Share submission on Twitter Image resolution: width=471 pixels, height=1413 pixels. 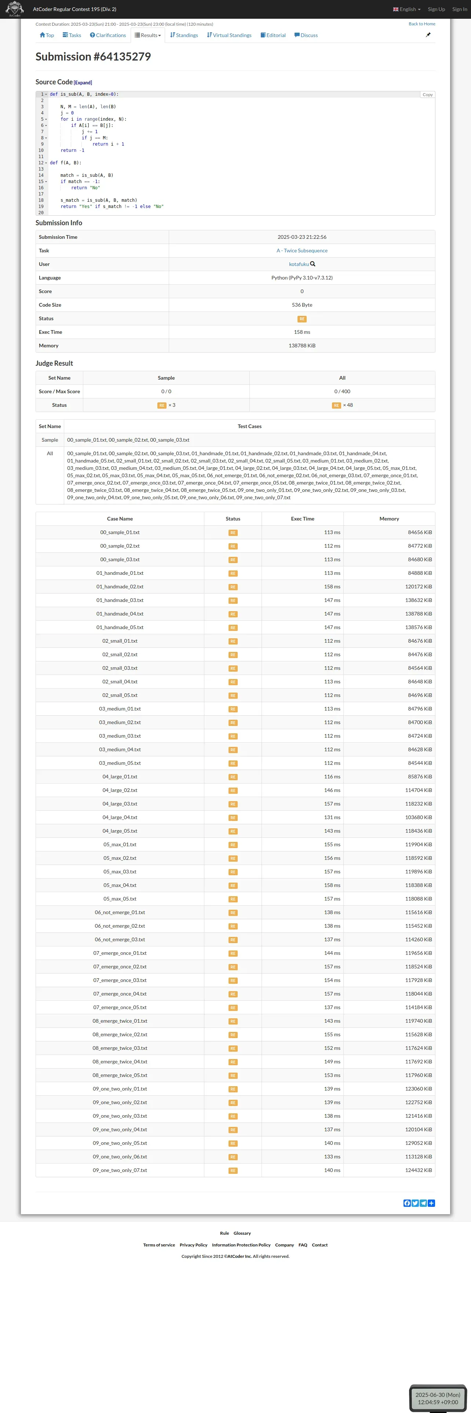(x=415, y=1203)
